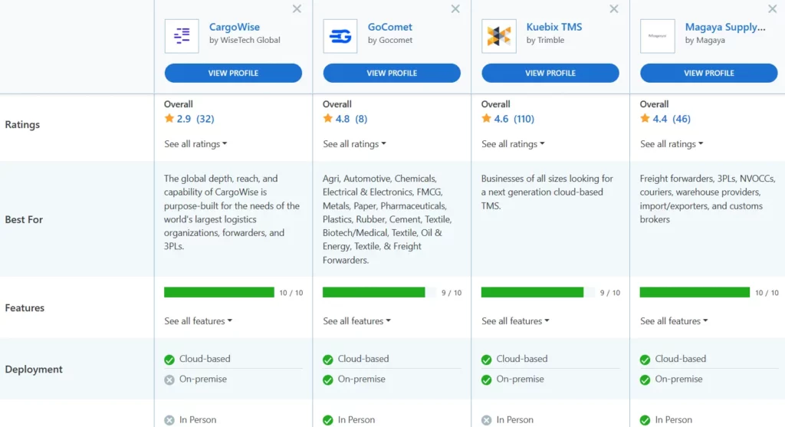Screen dimensions: 785x427
Task: Click the GoComet logo icon
Action: [x=340, y=36]
